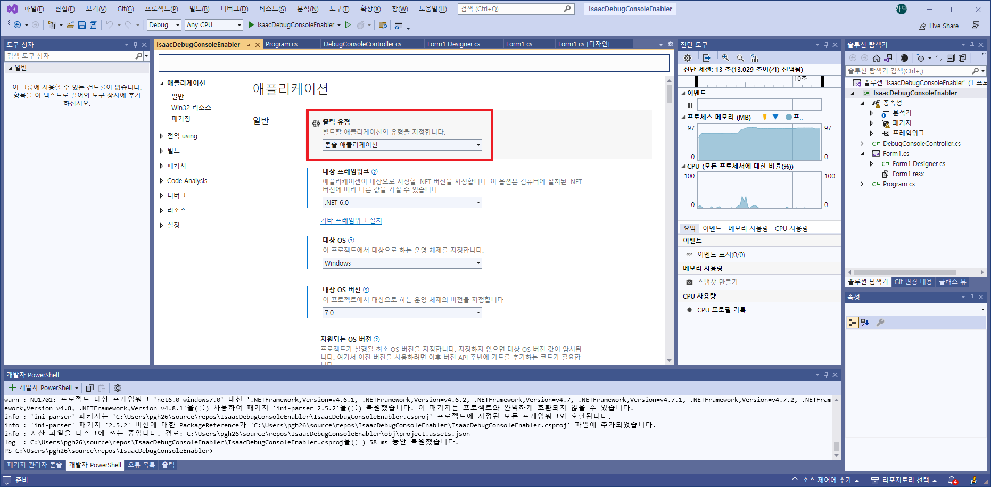Click the Live Share button
The height and width of the screenshot is (487, 991).
pos(938,26)
